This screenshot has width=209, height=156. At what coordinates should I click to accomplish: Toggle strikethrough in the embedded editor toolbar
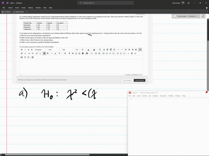[x=32, y=50]
